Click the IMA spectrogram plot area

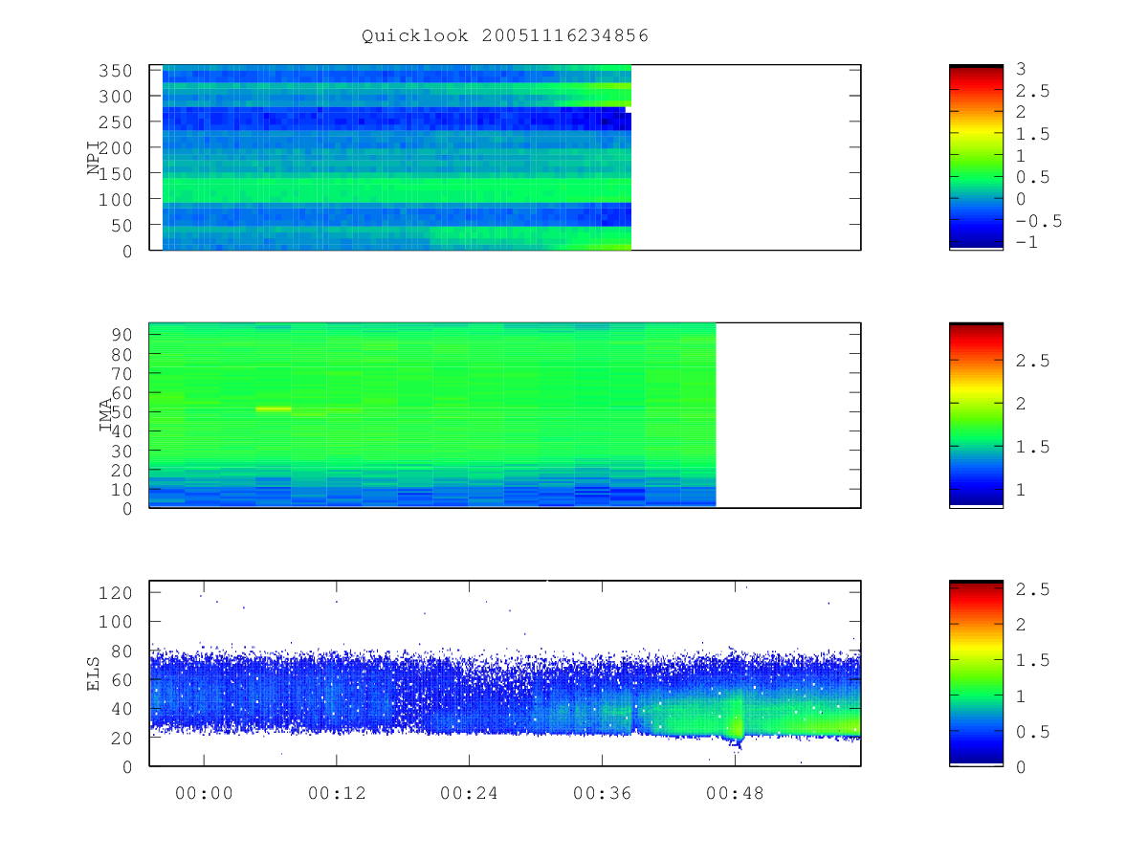(x=505, y=415)
